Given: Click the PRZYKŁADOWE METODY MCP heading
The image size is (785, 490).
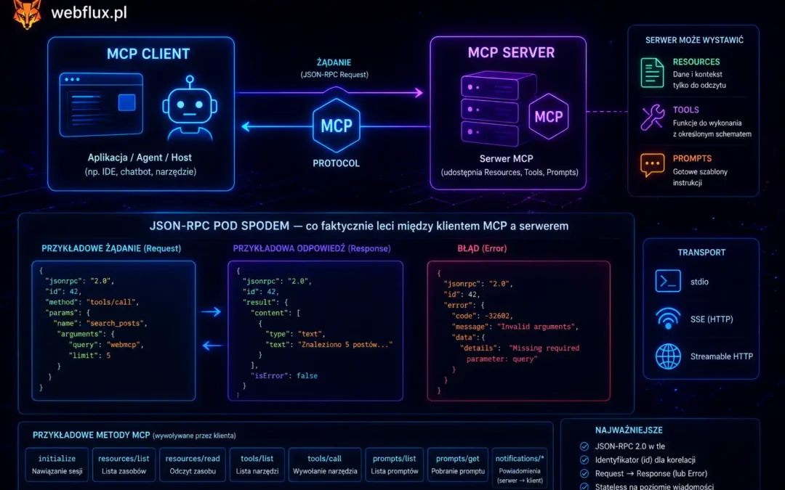Looking at the screenshot, I should tap(91, 435).
